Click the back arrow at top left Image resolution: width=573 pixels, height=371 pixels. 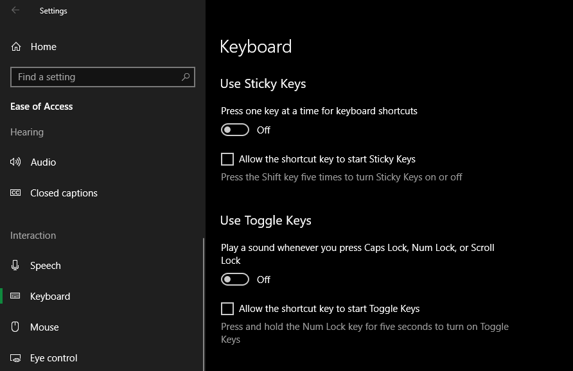click(15, 10)
